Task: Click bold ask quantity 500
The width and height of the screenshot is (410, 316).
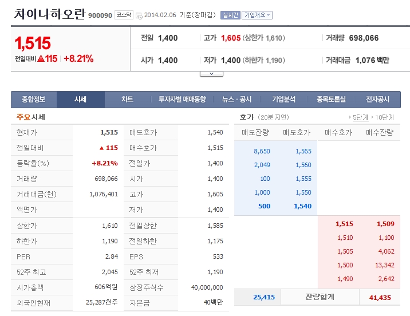Action: (264, 206)
